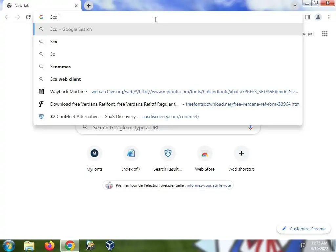Open the 'Index of /' shortcut
Screen dimensions: 336x252
pos(131,159)
